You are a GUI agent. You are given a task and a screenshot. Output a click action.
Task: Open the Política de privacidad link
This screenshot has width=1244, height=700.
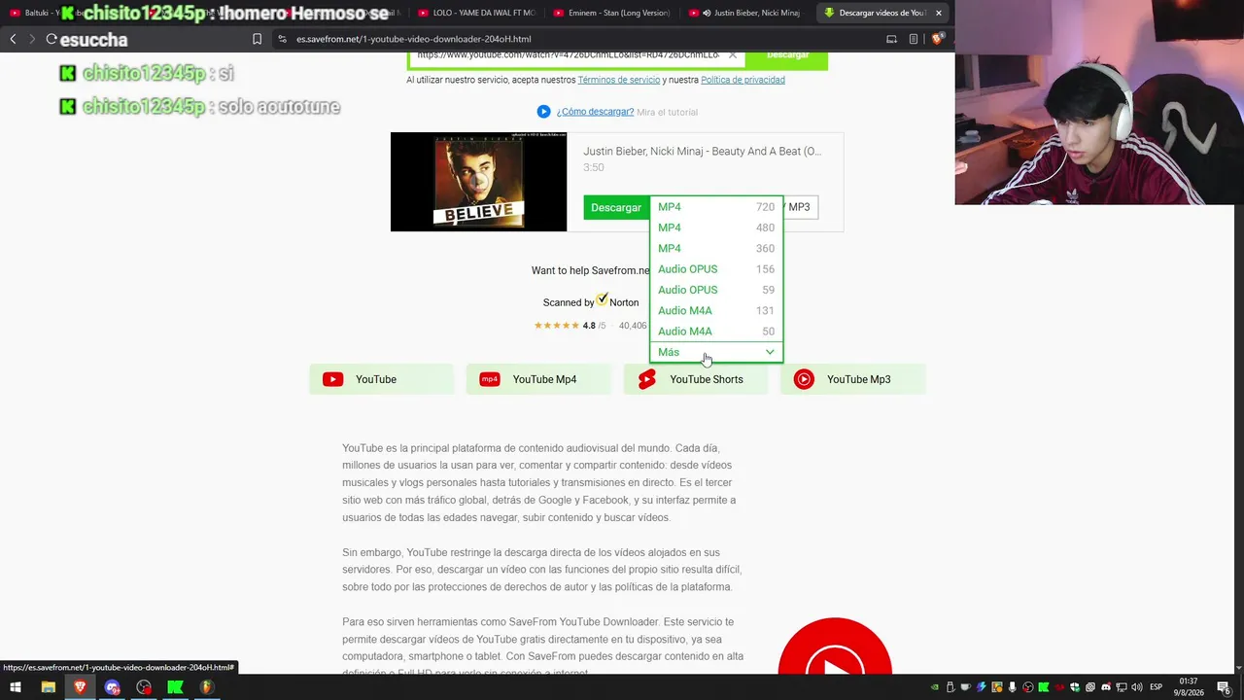tap(743, 80)
